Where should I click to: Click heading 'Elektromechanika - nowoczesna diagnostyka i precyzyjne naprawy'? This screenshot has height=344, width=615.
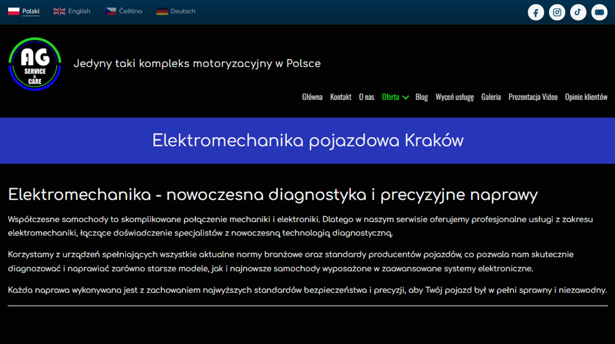272,195
